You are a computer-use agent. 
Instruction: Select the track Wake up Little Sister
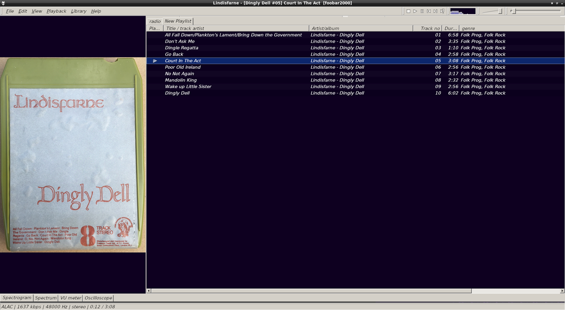(355, 86)
